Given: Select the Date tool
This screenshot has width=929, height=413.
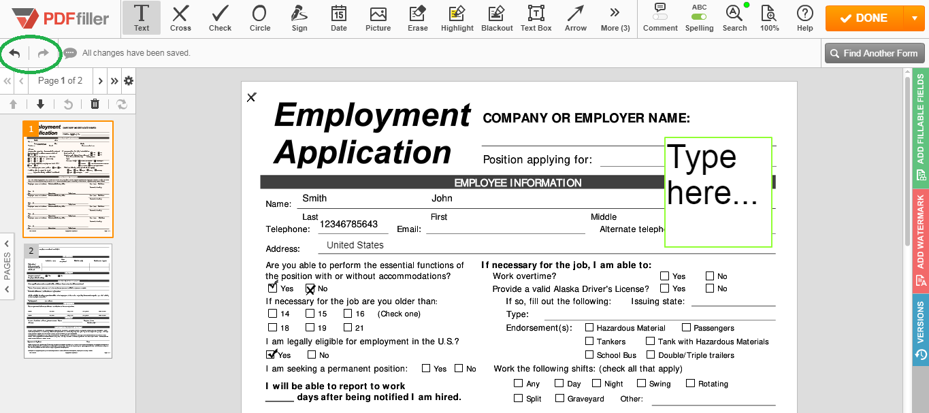Looking at the screenshot, I should (x=338, y=18).
